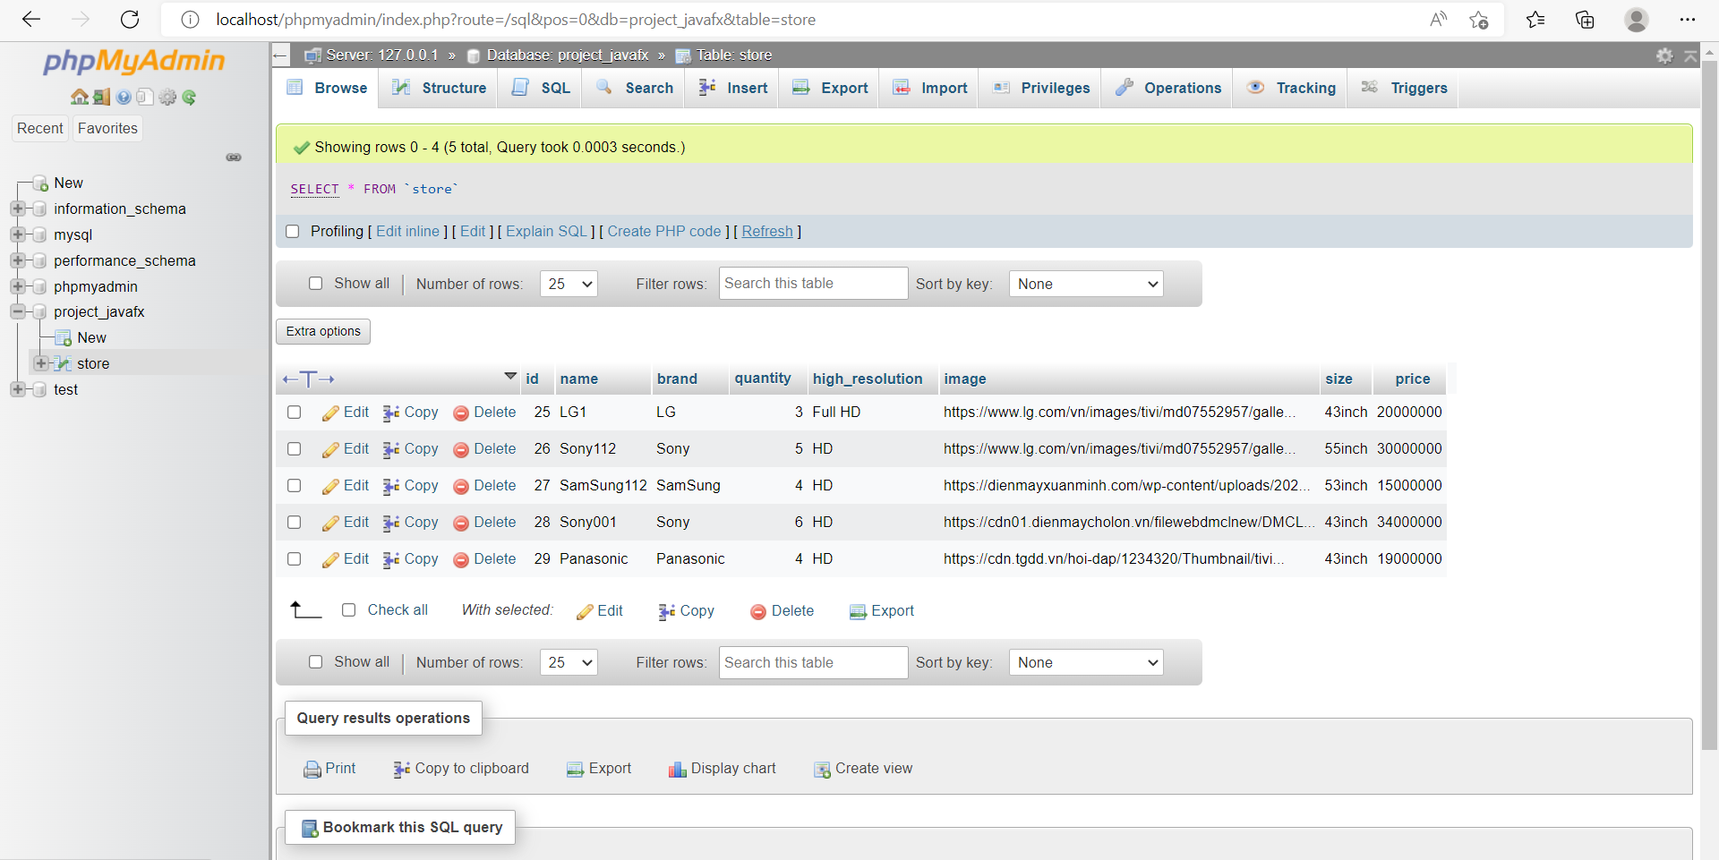Tick the Check all checkbox
1719x860 pixels.
[348, 610]
